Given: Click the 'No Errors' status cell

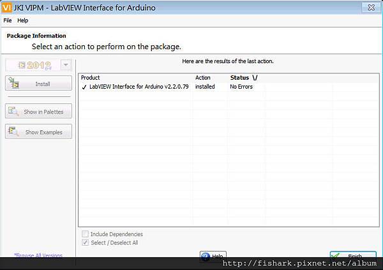Looking at the screenshot, I should (x=241, y=87).
